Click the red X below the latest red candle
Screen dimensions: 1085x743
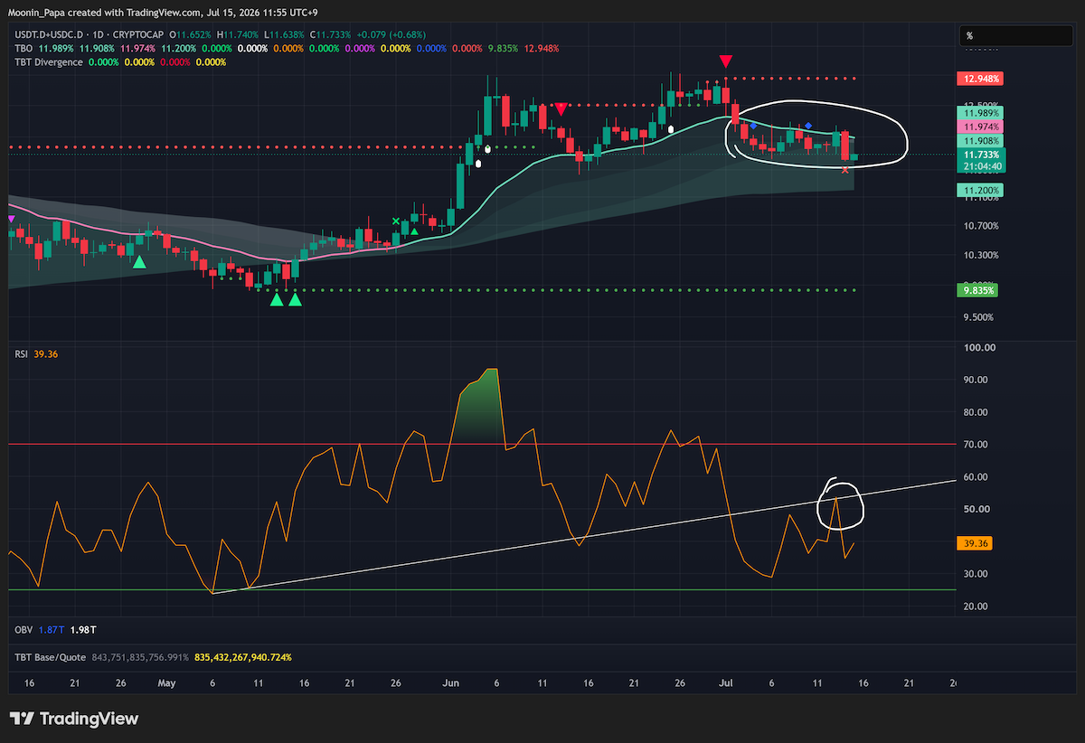[x=844, y=170]
